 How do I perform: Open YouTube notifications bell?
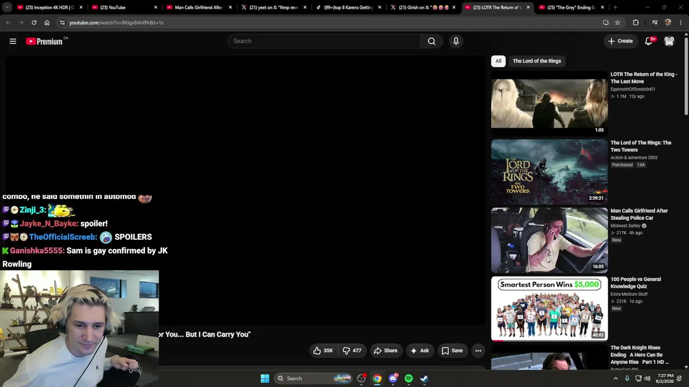[x=649, y=41]
